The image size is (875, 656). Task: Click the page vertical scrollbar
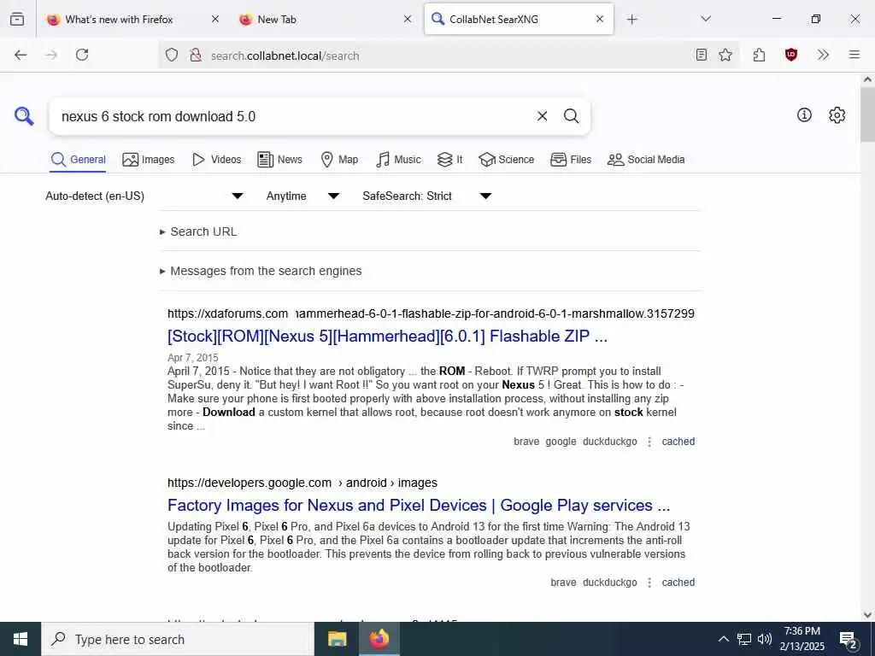point(867,115)
